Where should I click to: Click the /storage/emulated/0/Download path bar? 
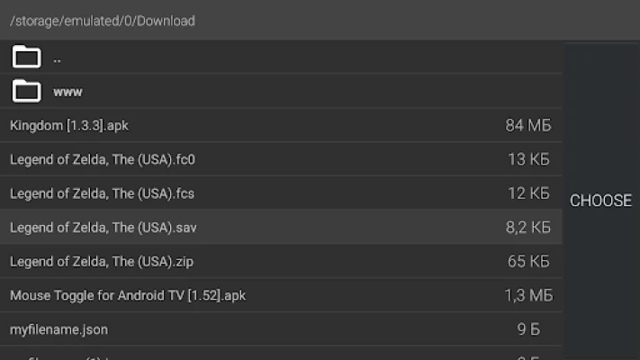click(103, 20)
